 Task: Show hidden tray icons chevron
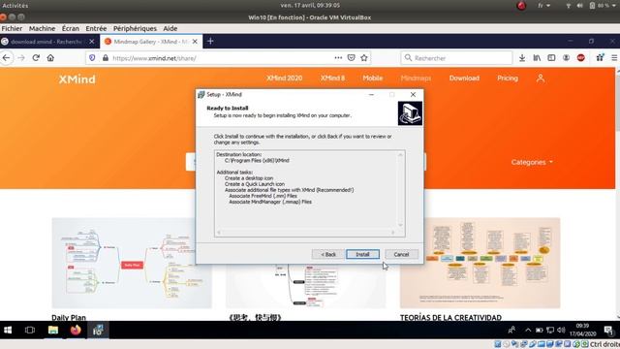[528, 330]
